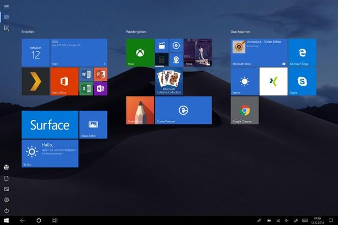The image size is (338, 225).
Task: Open the Xbox tile
Action: click(x=140, y=52)
